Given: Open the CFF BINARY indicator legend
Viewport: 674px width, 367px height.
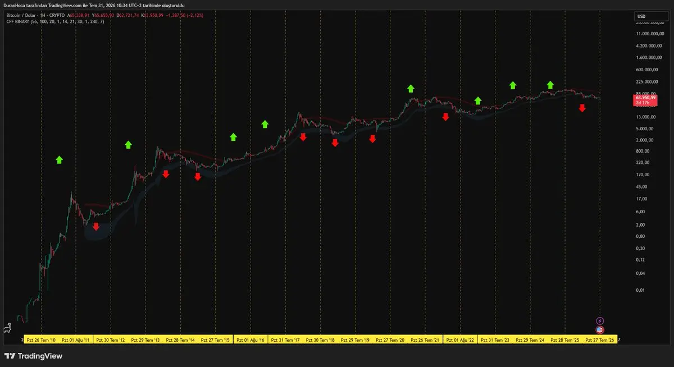Looking at the screenshot, I should pos(54,21).
